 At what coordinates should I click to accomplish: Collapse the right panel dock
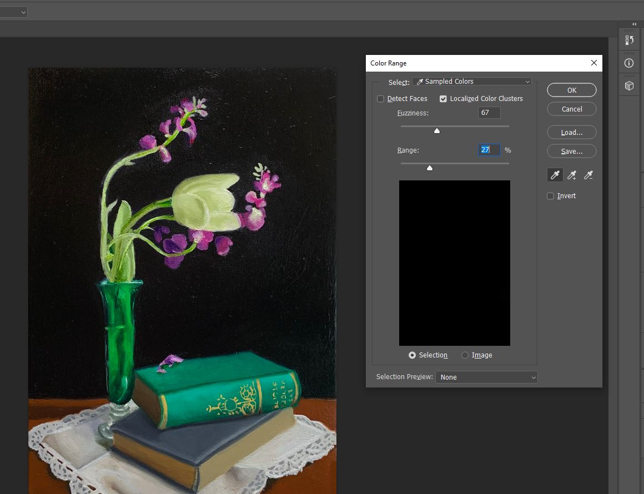point(633,24)
